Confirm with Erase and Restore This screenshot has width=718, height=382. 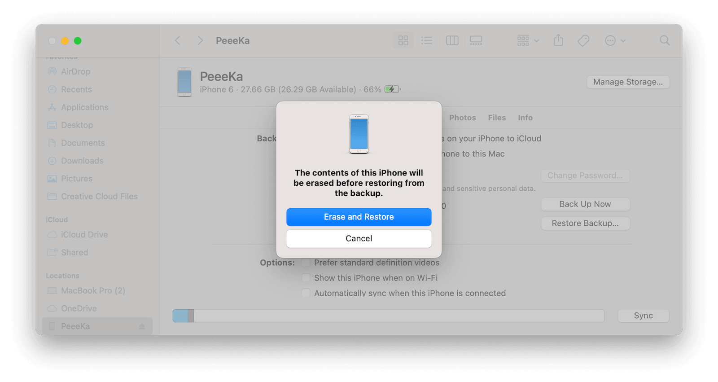point(359,217)
